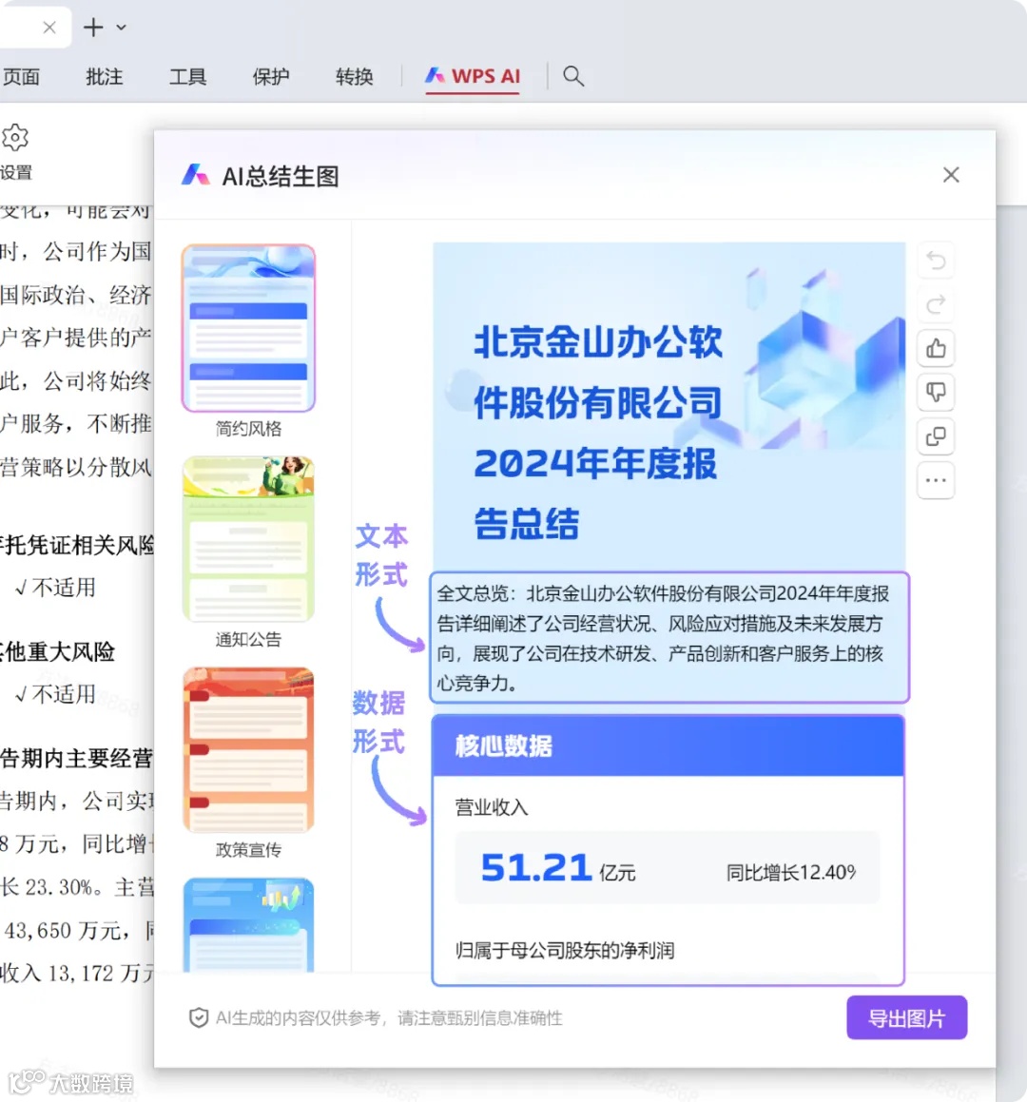Open the 保护 menu tab
1027x1102 pixels.
[271, 77]
